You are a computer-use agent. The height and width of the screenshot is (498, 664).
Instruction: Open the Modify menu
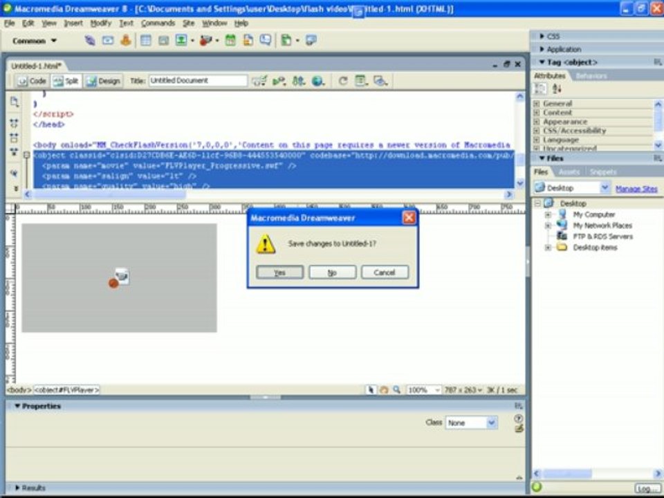[101, 24]
